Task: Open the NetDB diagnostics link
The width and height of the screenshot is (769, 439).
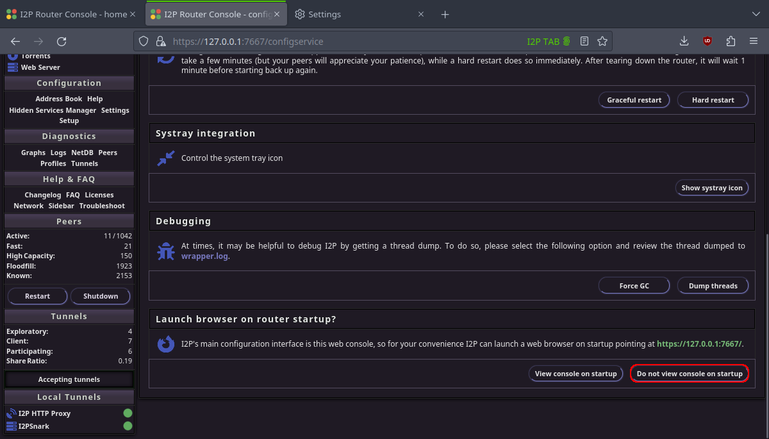Action: 82,153
